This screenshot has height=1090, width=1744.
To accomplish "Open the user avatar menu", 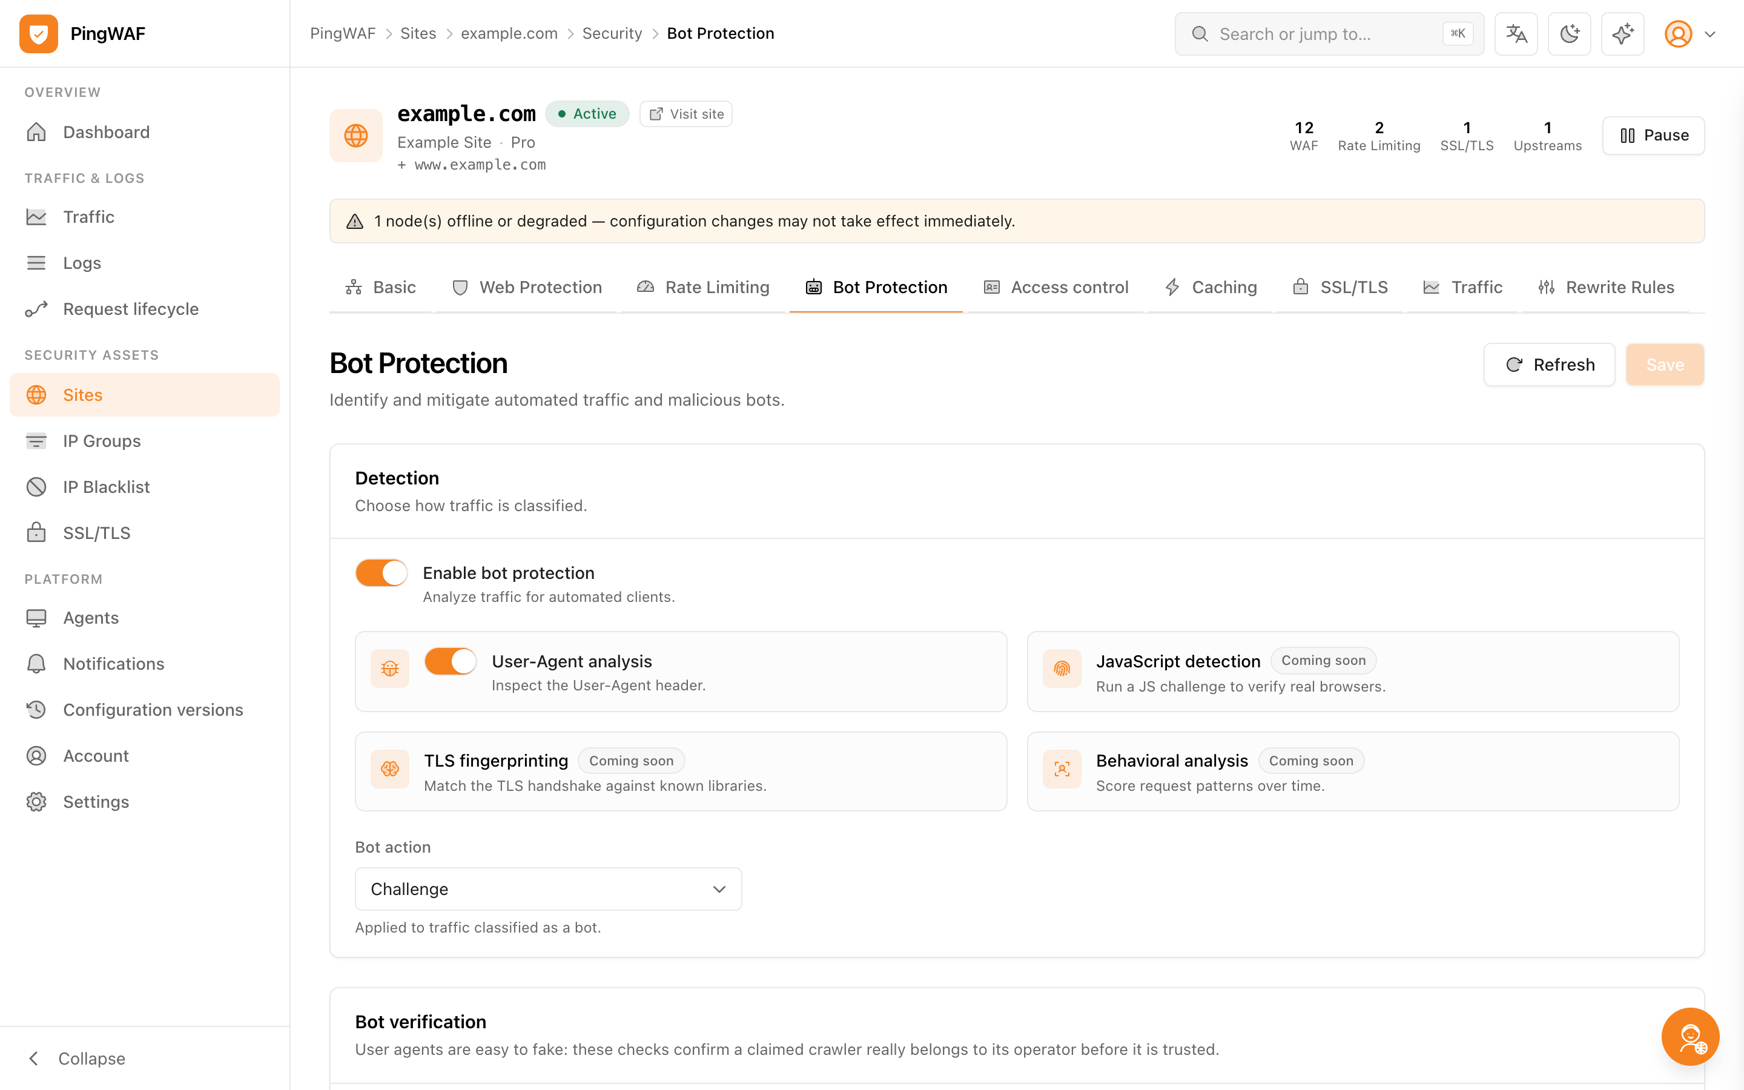I will pos(1678,34).
